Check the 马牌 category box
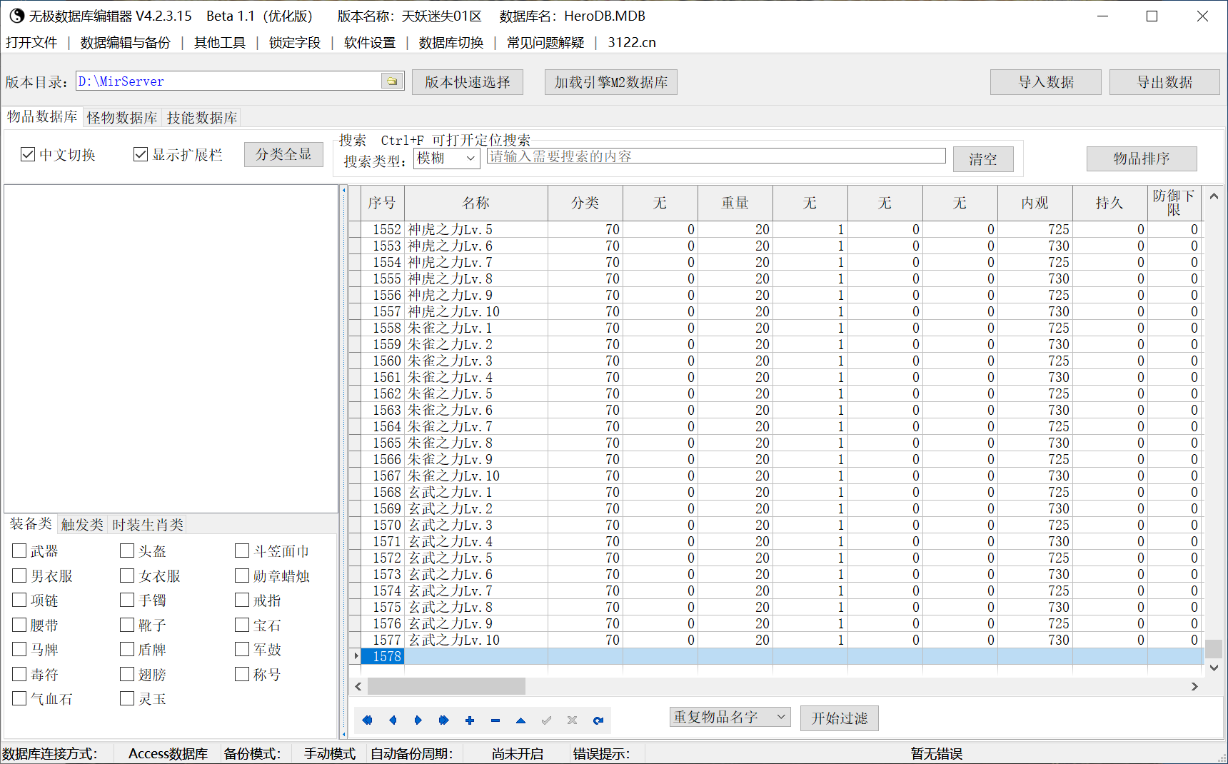Image resolution: width=1228 pixels, height=764 pixels. [x=19, y=649]
